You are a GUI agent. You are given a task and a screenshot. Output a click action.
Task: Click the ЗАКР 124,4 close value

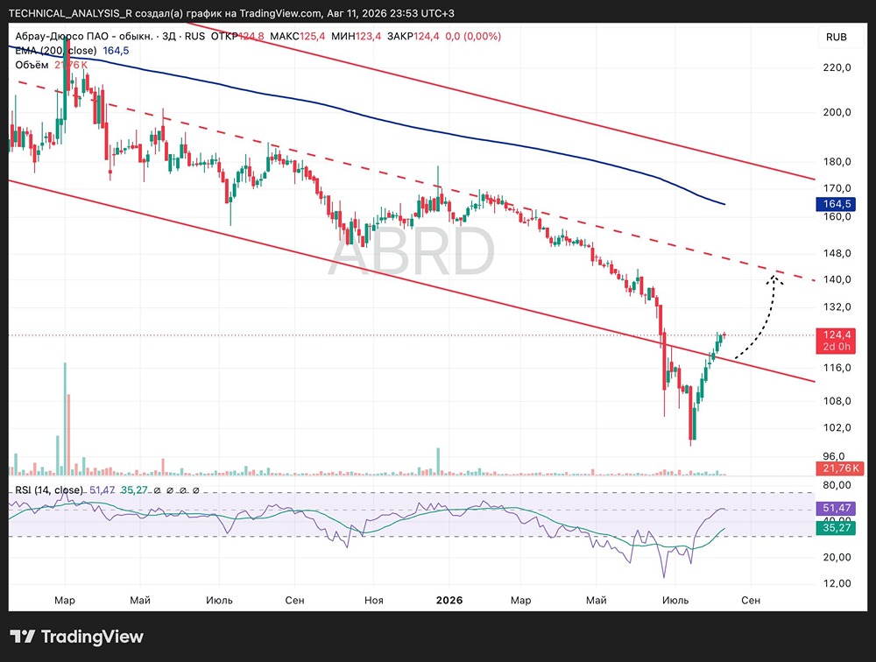click(x=413, y=36)
